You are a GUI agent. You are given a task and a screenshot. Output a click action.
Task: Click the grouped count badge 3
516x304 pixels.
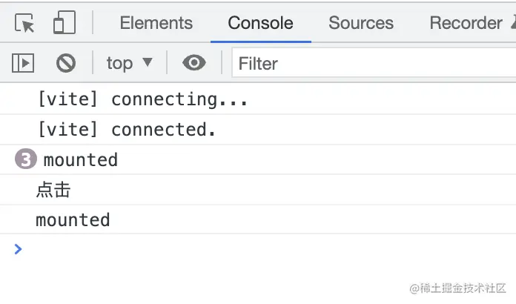point(26,159)
